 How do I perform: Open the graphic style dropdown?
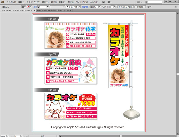pos(114,7)
